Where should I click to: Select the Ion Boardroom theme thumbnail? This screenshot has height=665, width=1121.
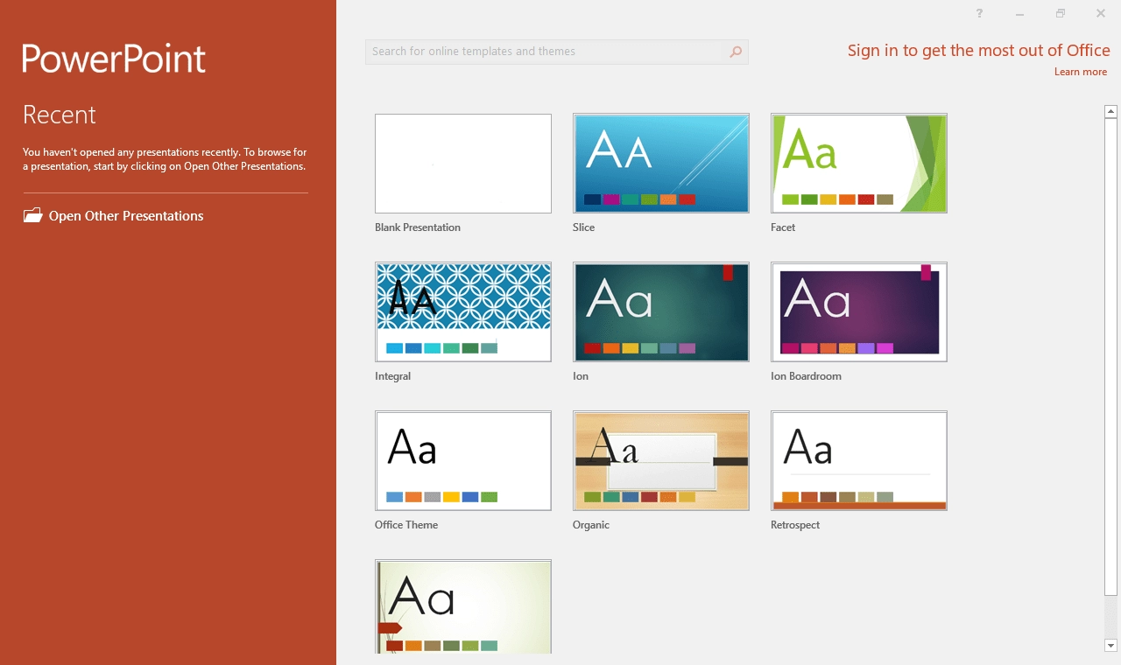859,312
